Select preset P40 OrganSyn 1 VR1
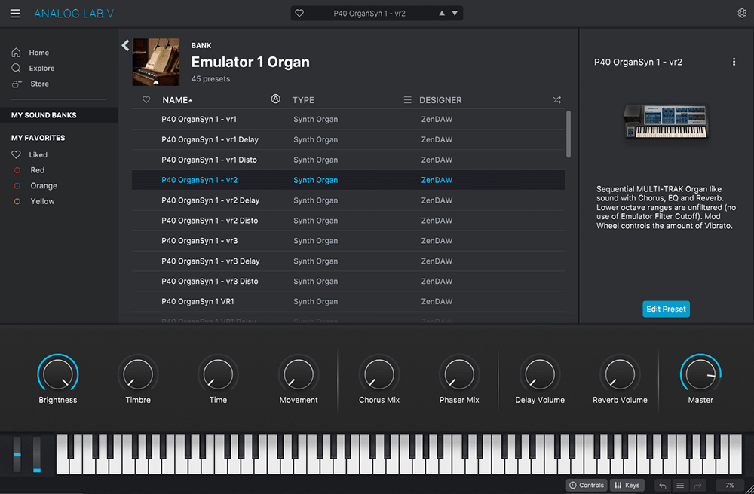Image resolution: width=754 pixels, height=494 pixels. point(348,301)
